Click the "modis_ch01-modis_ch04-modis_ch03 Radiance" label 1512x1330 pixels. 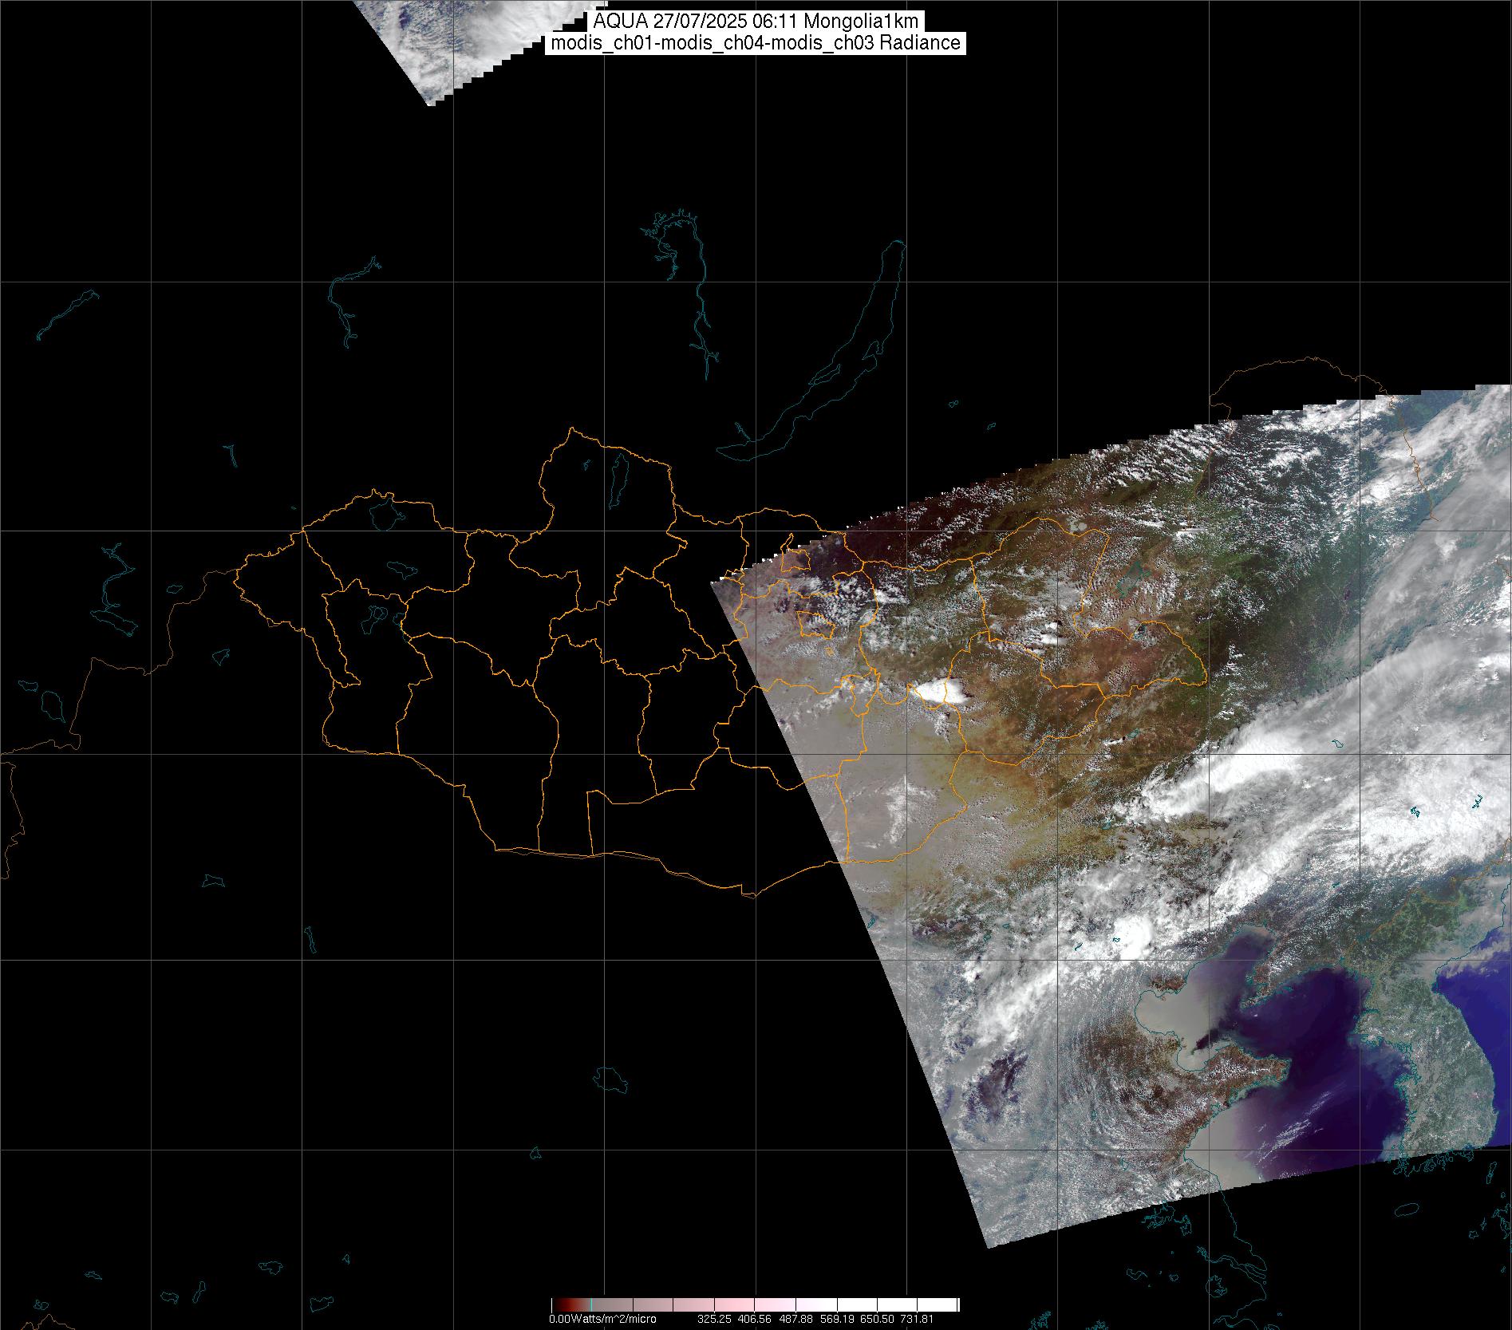point(756,43)
